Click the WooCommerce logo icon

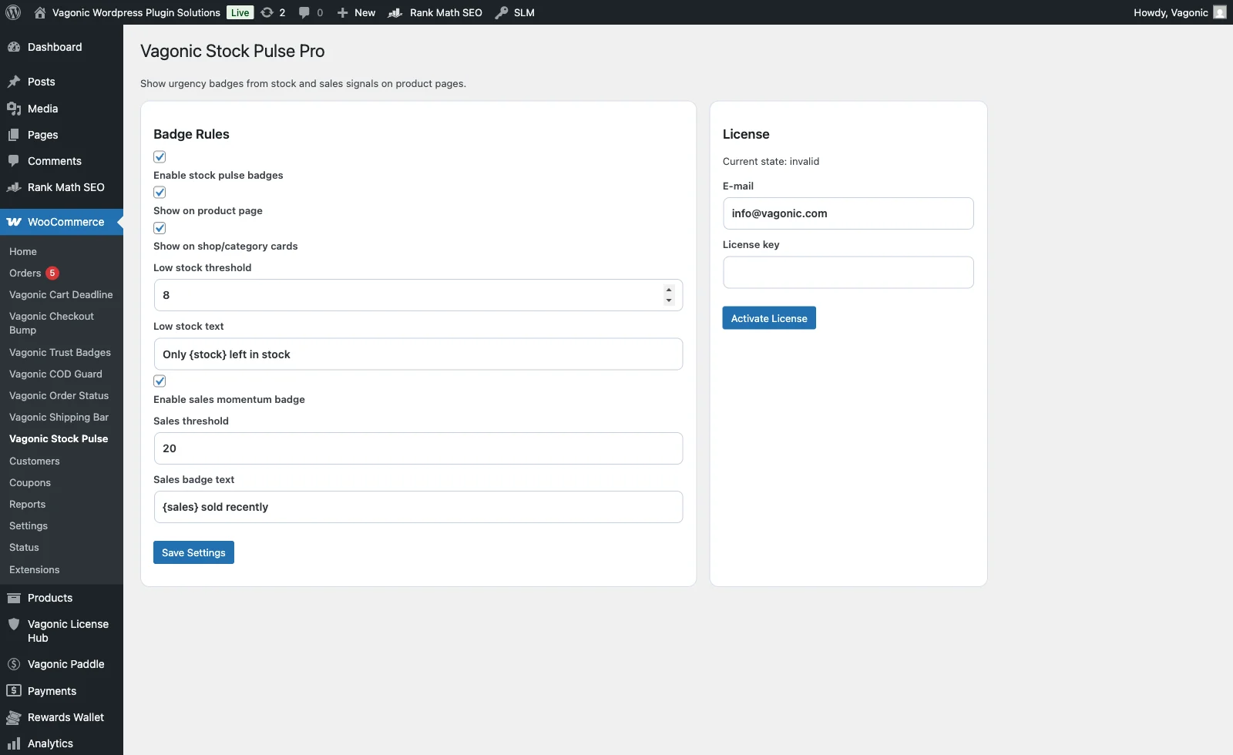14,222
